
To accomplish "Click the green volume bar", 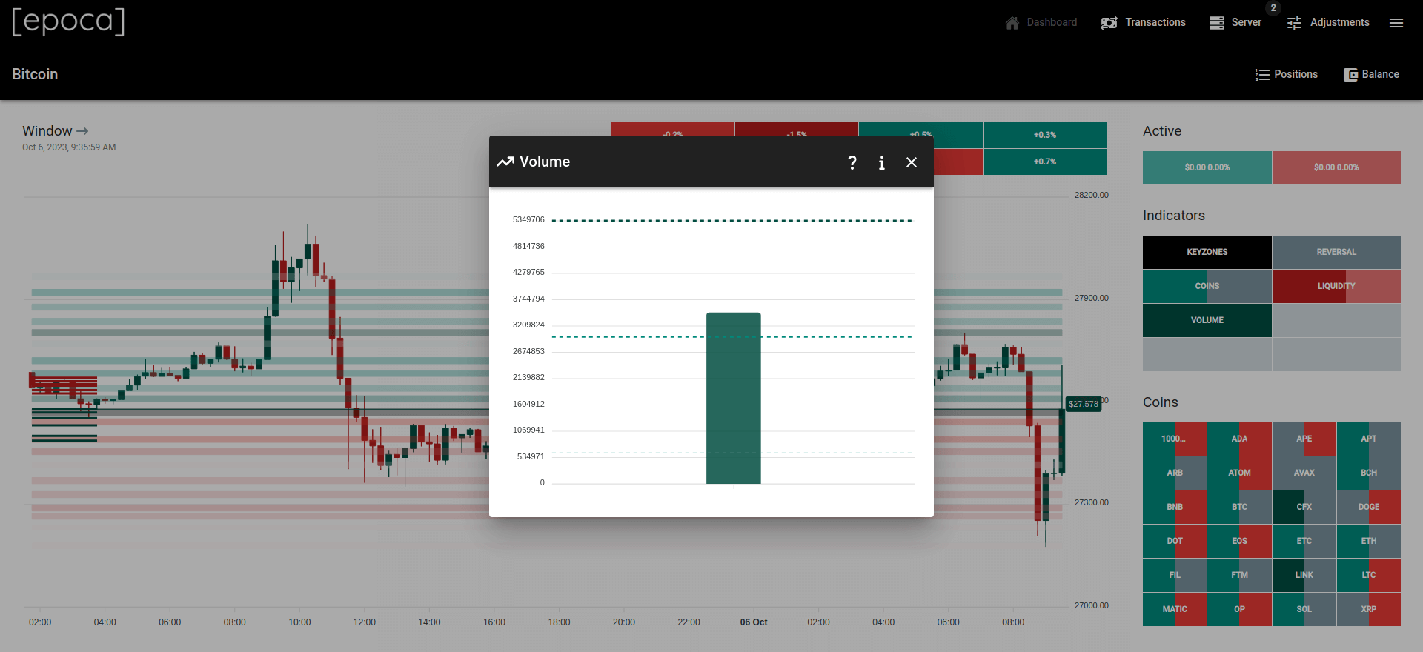I will [734, 398].
